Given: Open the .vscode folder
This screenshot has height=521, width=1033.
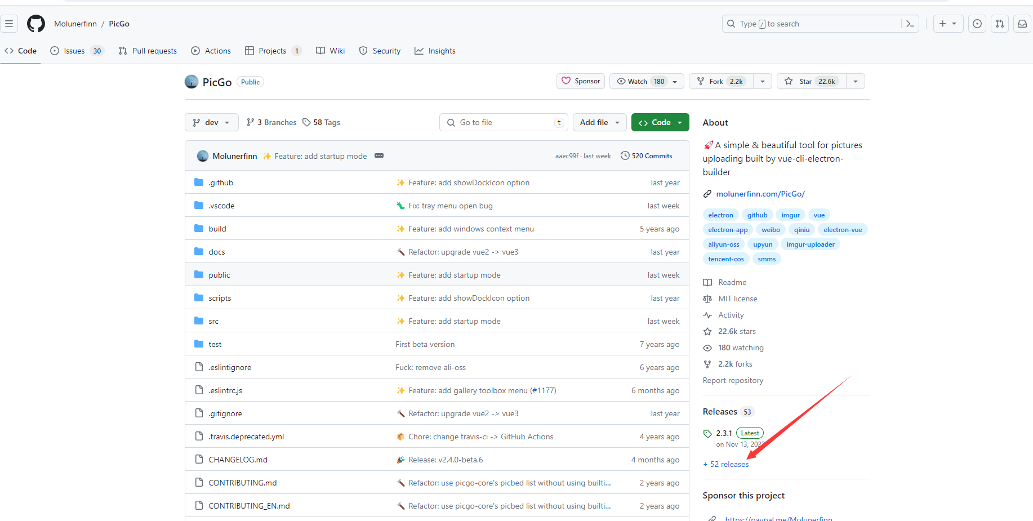Looking at the screenshot, I should pyautogui.click(x=221, y=206).
